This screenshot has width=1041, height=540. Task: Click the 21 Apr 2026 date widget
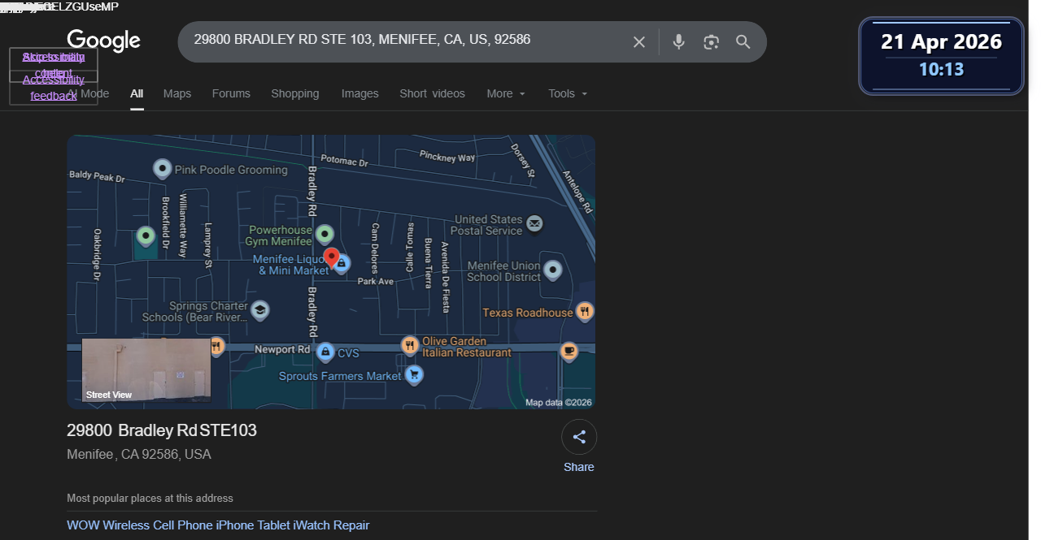(x=941, y=41)
